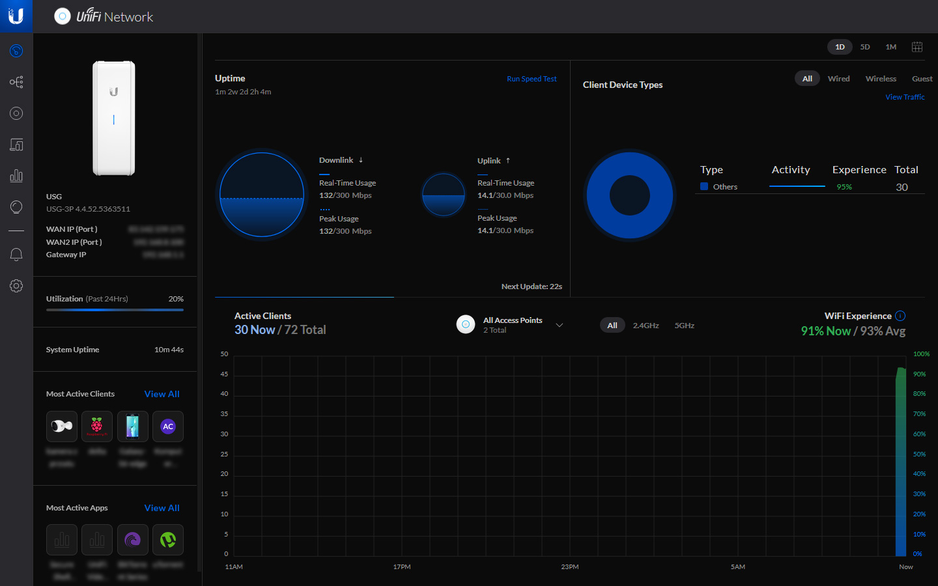Select the 5D time range
The width and height of the screenshot is (938, 586).
click(x=865, y=47)
